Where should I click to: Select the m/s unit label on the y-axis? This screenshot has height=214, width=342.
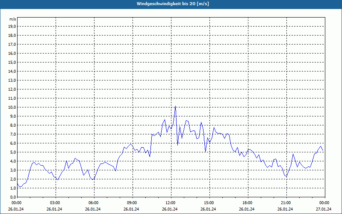tap(13, 19)
